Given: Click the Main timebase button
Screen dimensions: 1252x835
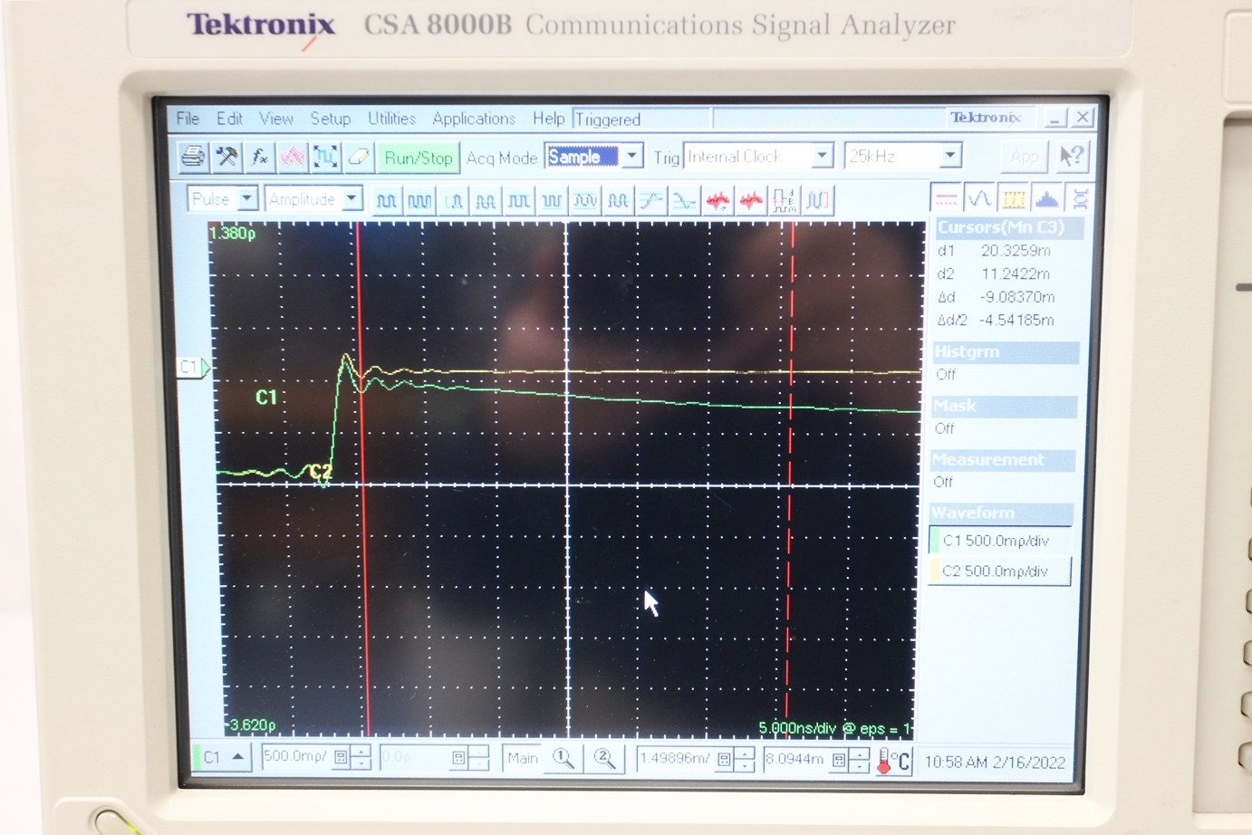Looking at the screenshot, I should [523, 758].
